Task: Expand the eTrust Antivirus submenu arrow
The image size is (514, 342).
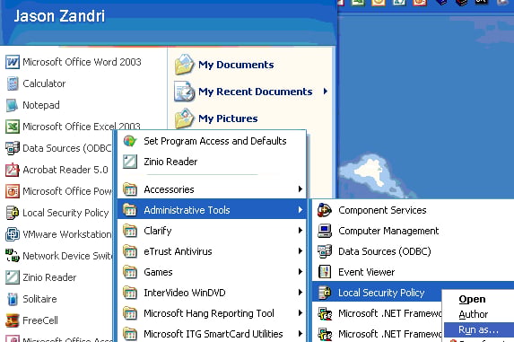Action: tap(301, 251)
